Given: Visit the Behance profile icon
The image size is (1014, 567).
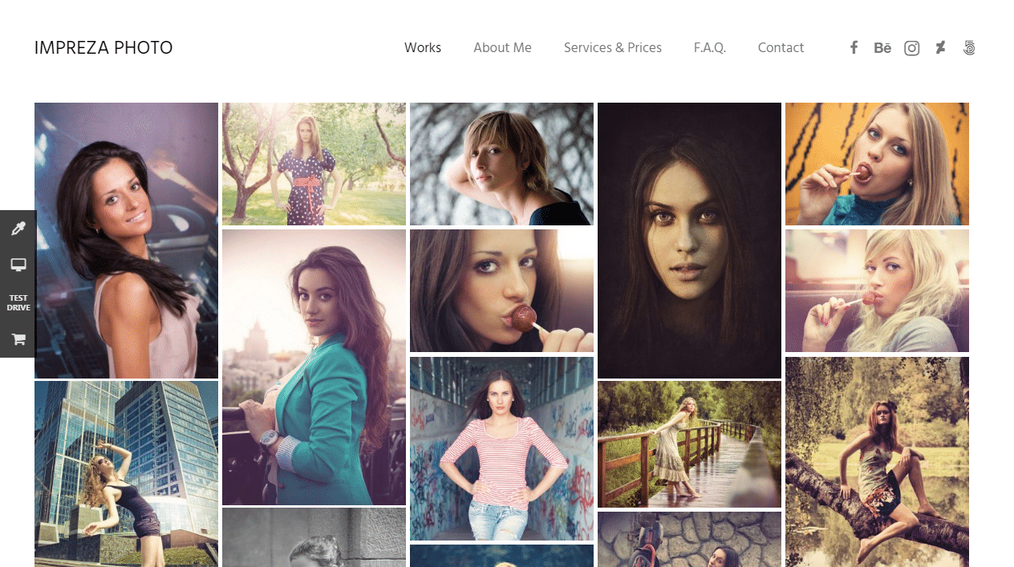Looking at the screenshot, I should coord(882,47).
